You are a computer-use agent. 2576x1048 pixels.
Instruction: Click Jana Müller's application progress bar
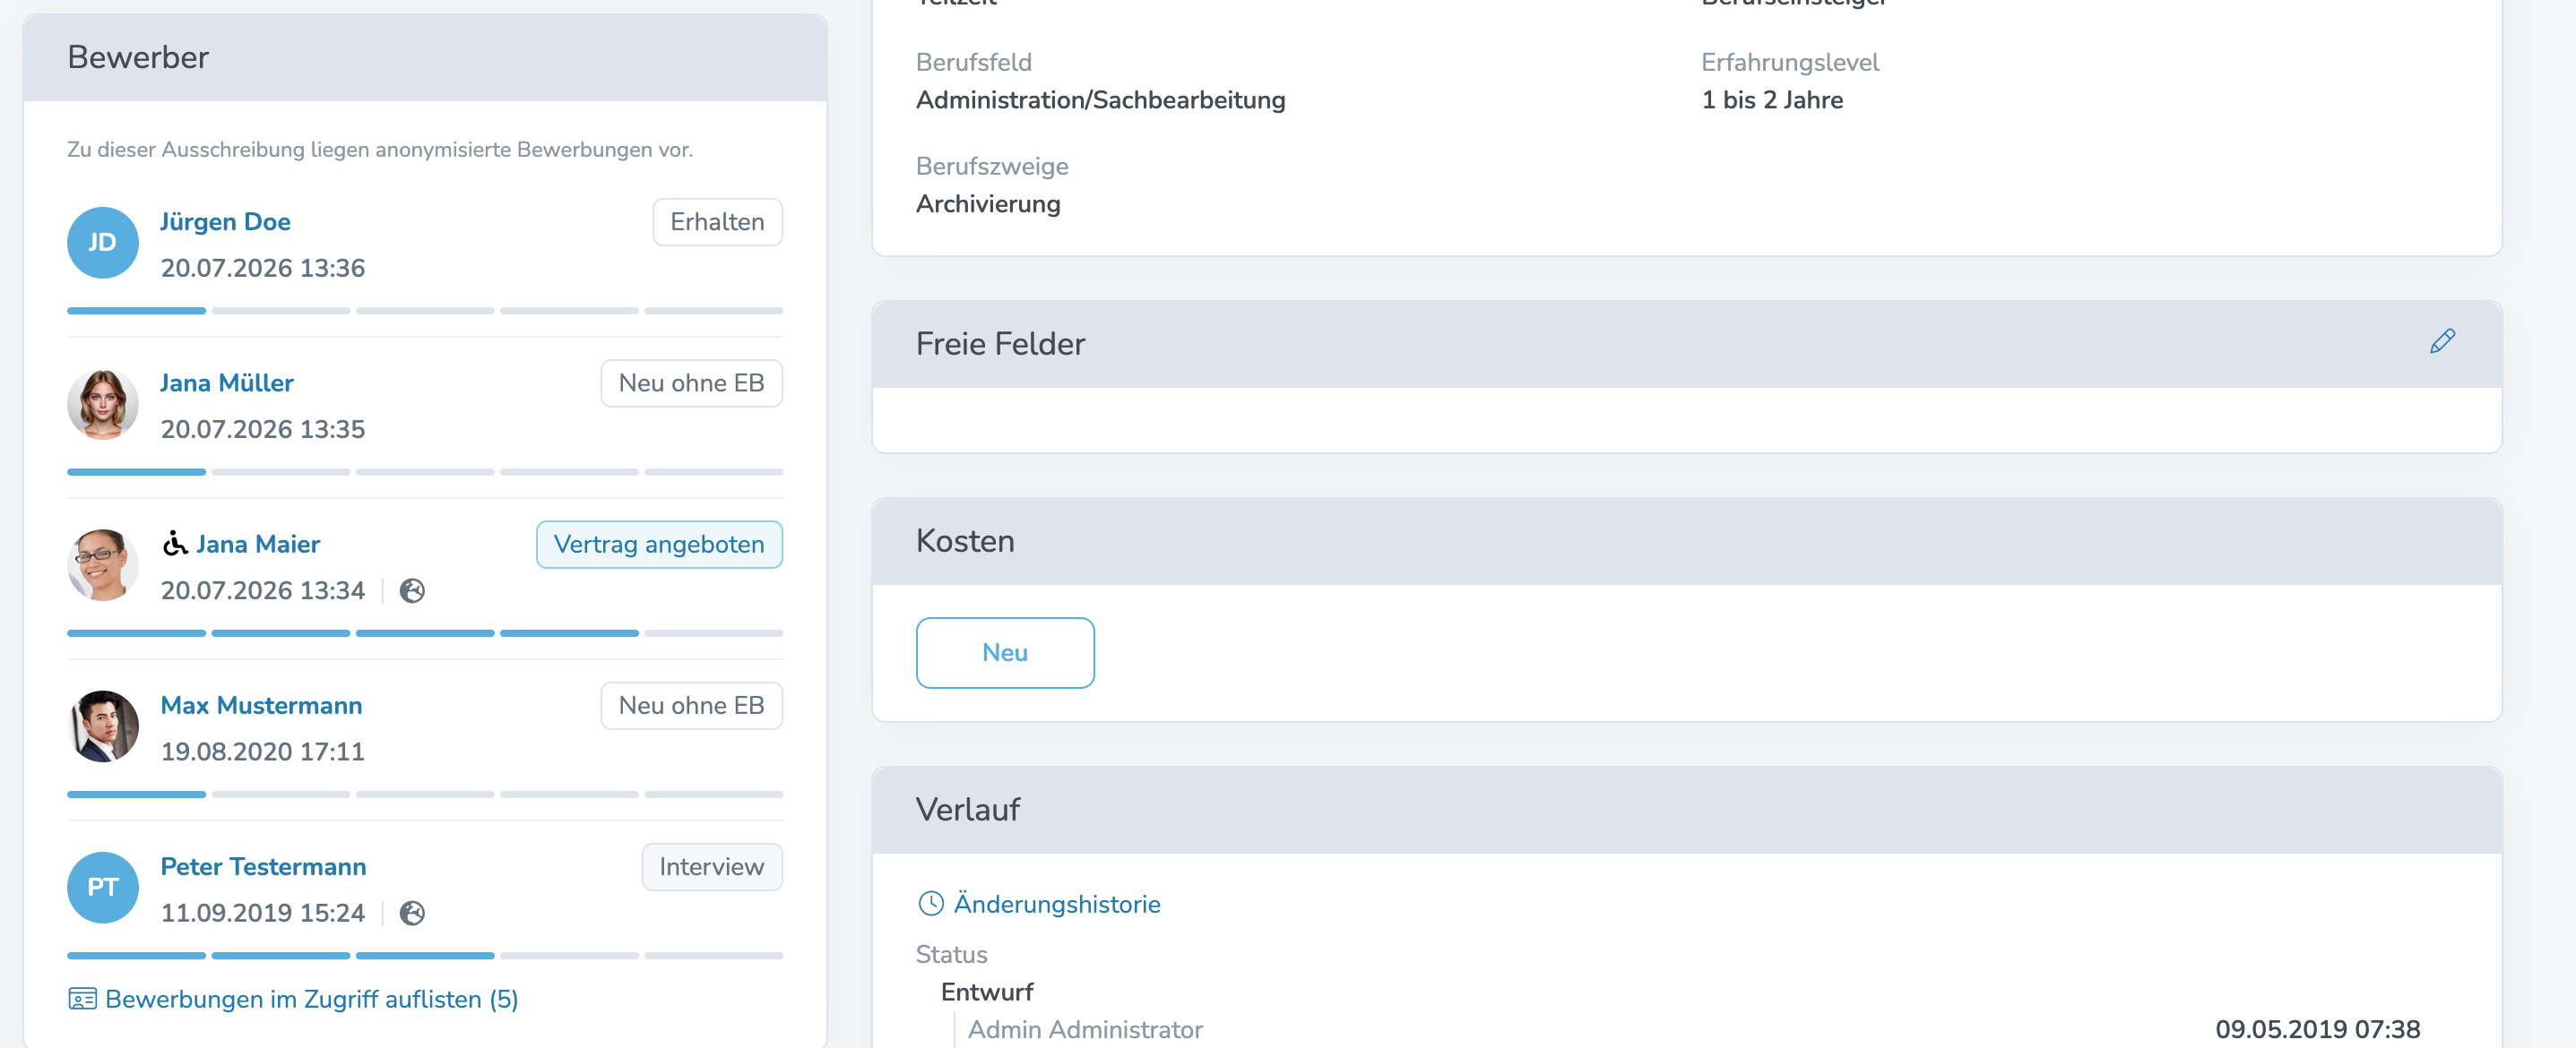(424, 471)
